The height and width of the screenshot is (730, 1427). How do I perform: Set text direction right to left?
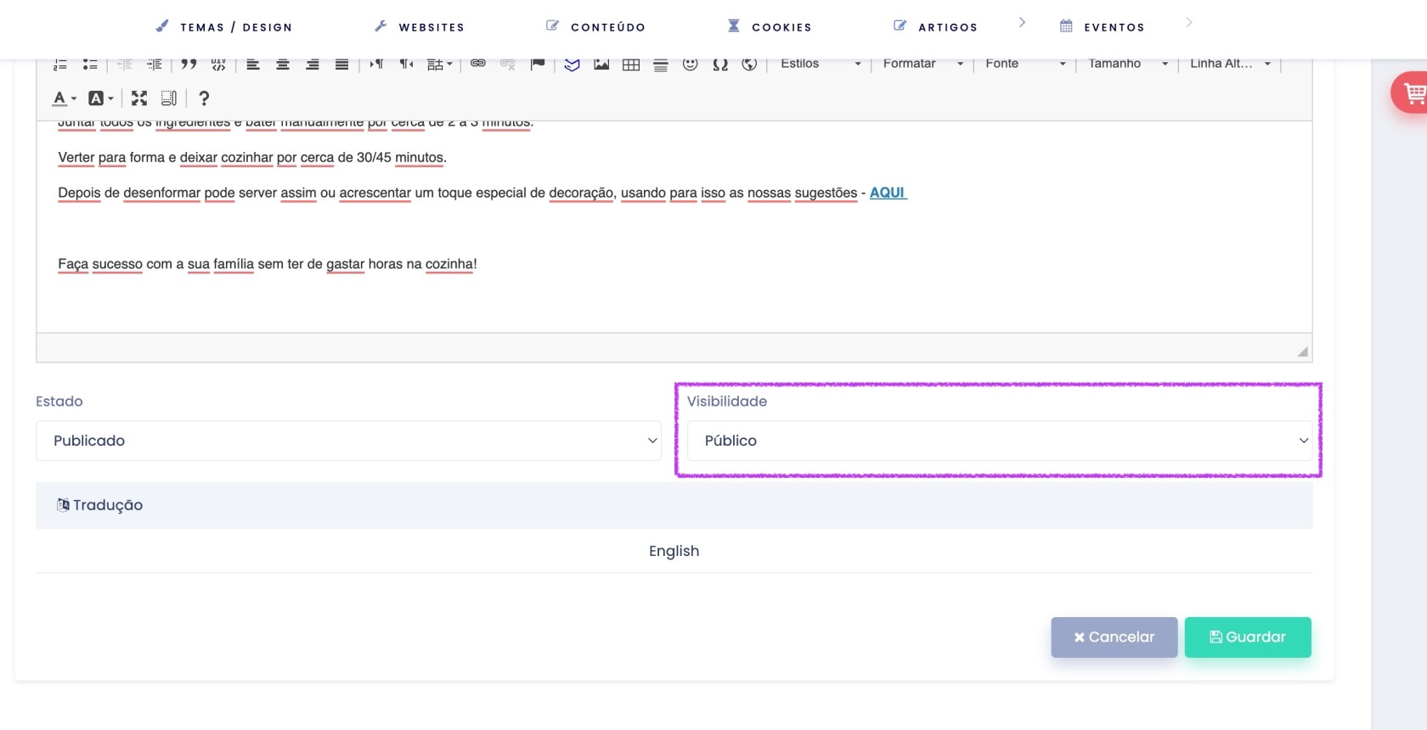coord(407,65)
